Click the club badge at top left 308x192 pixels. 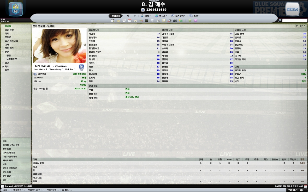coord(15,9)
